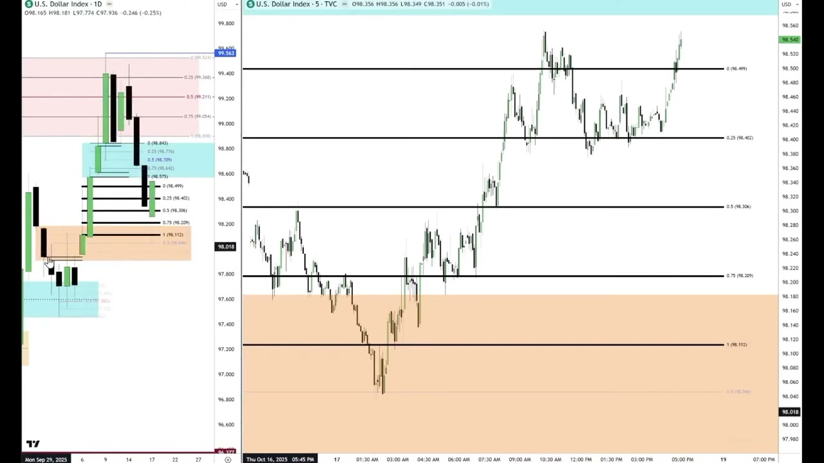Click the symbol logo icon on 5-minute chart

pyautogui.click(x=250, y=4)
